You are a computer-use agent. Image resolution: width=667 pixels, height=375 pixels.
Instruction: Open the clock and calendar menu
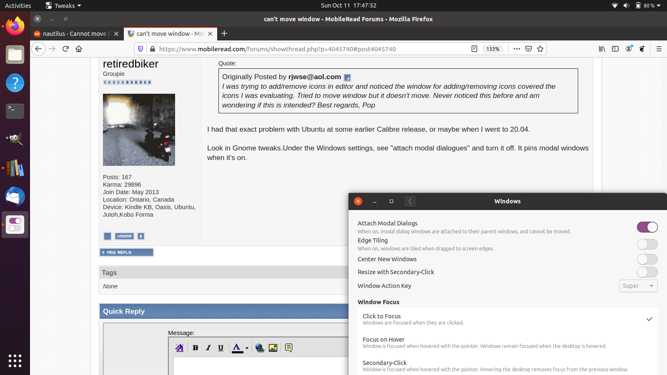coord(349,5)
